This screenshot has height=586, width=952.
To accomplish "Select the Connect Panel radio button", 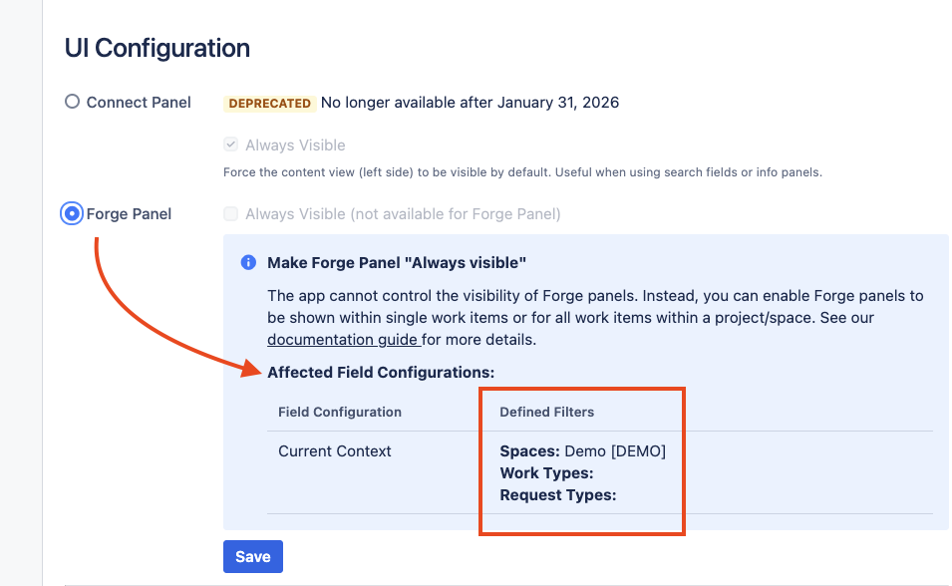I will 72,102.
